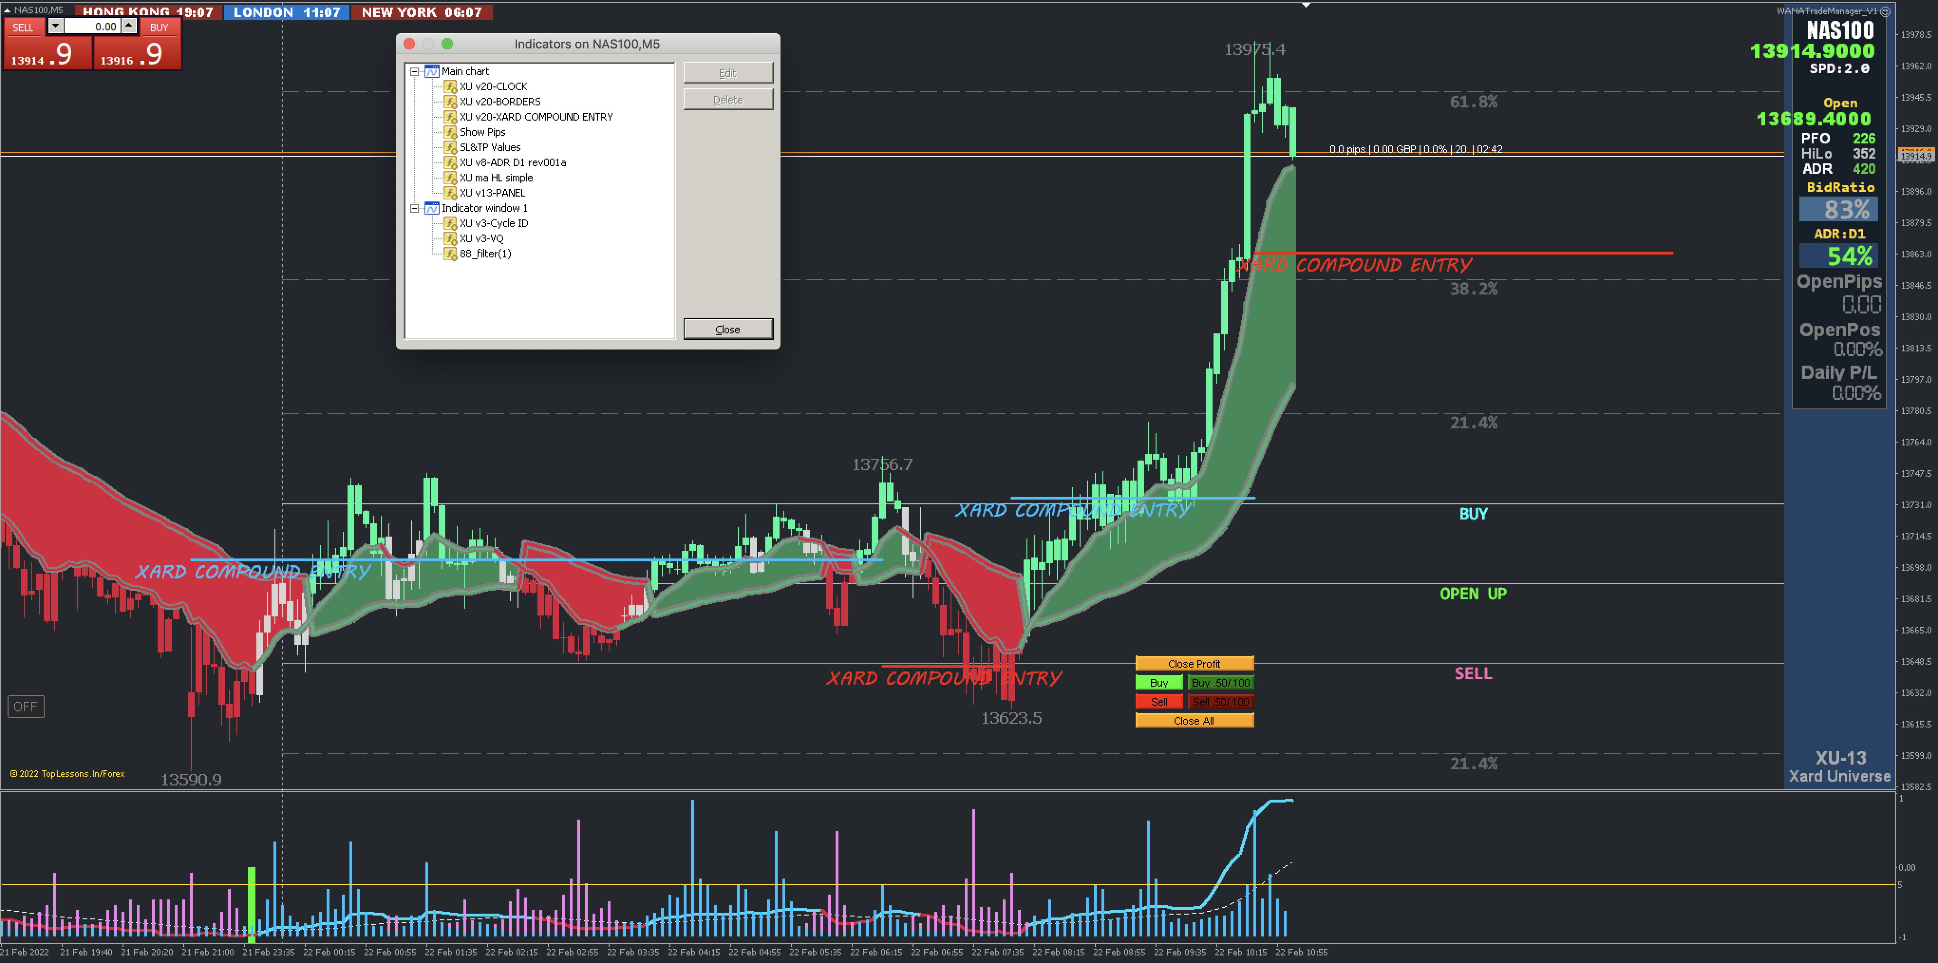Click the Show Pips indicator icon

click(x=450, y=132)
